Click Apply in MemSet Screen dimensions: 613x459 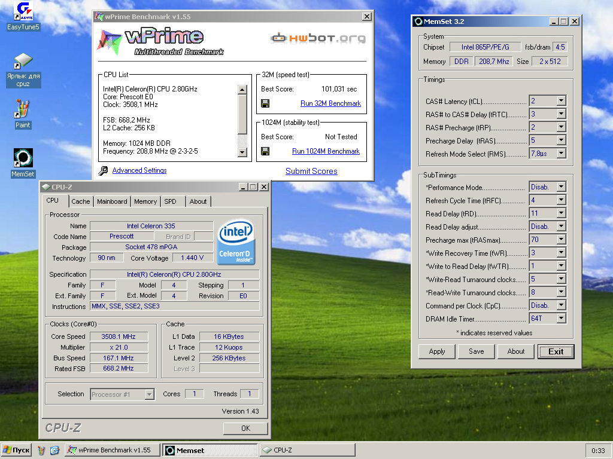pos(436,351)
